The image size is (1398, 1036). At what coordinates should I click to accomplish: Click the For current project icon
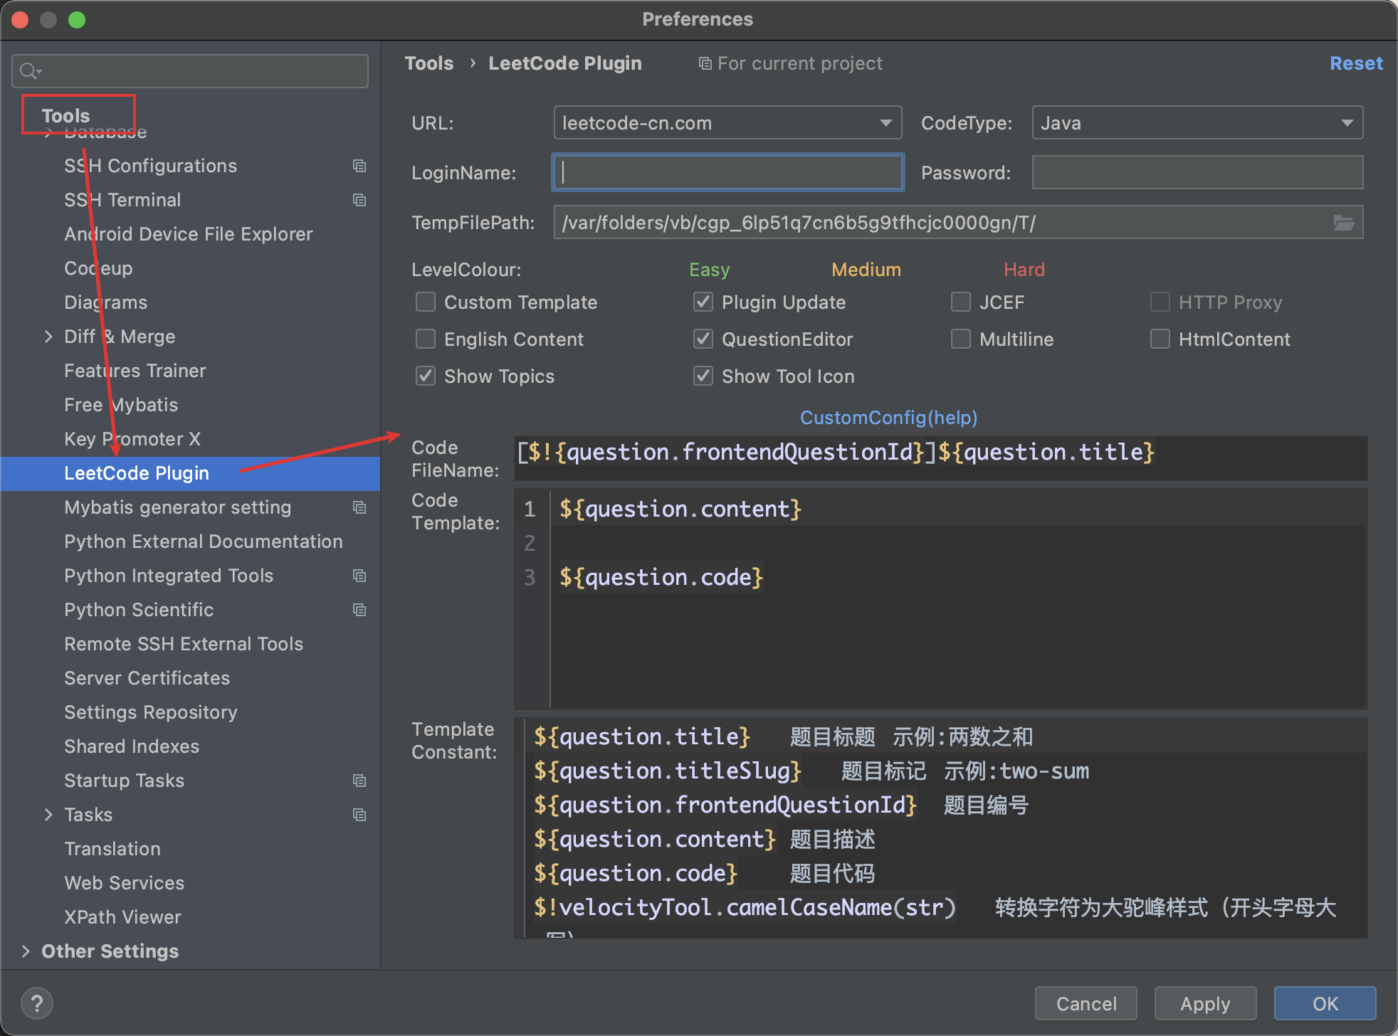705,64
